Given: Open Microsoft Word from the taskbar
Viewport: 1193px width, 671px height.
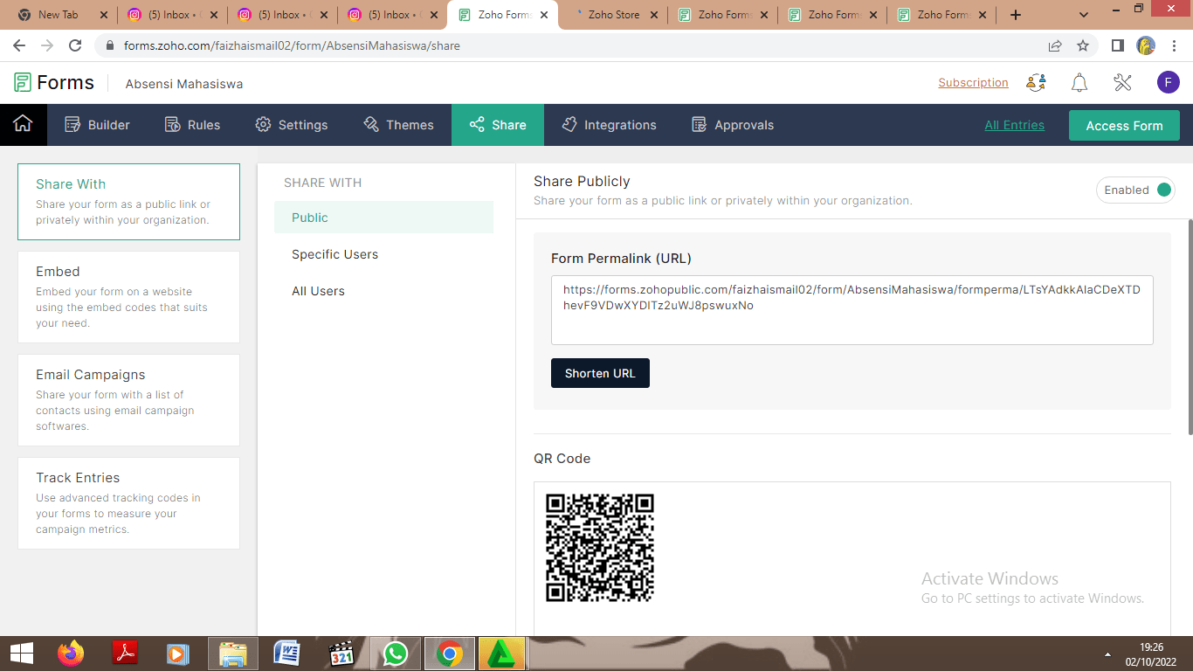Looking at the screenshot, I should point(286,654).
